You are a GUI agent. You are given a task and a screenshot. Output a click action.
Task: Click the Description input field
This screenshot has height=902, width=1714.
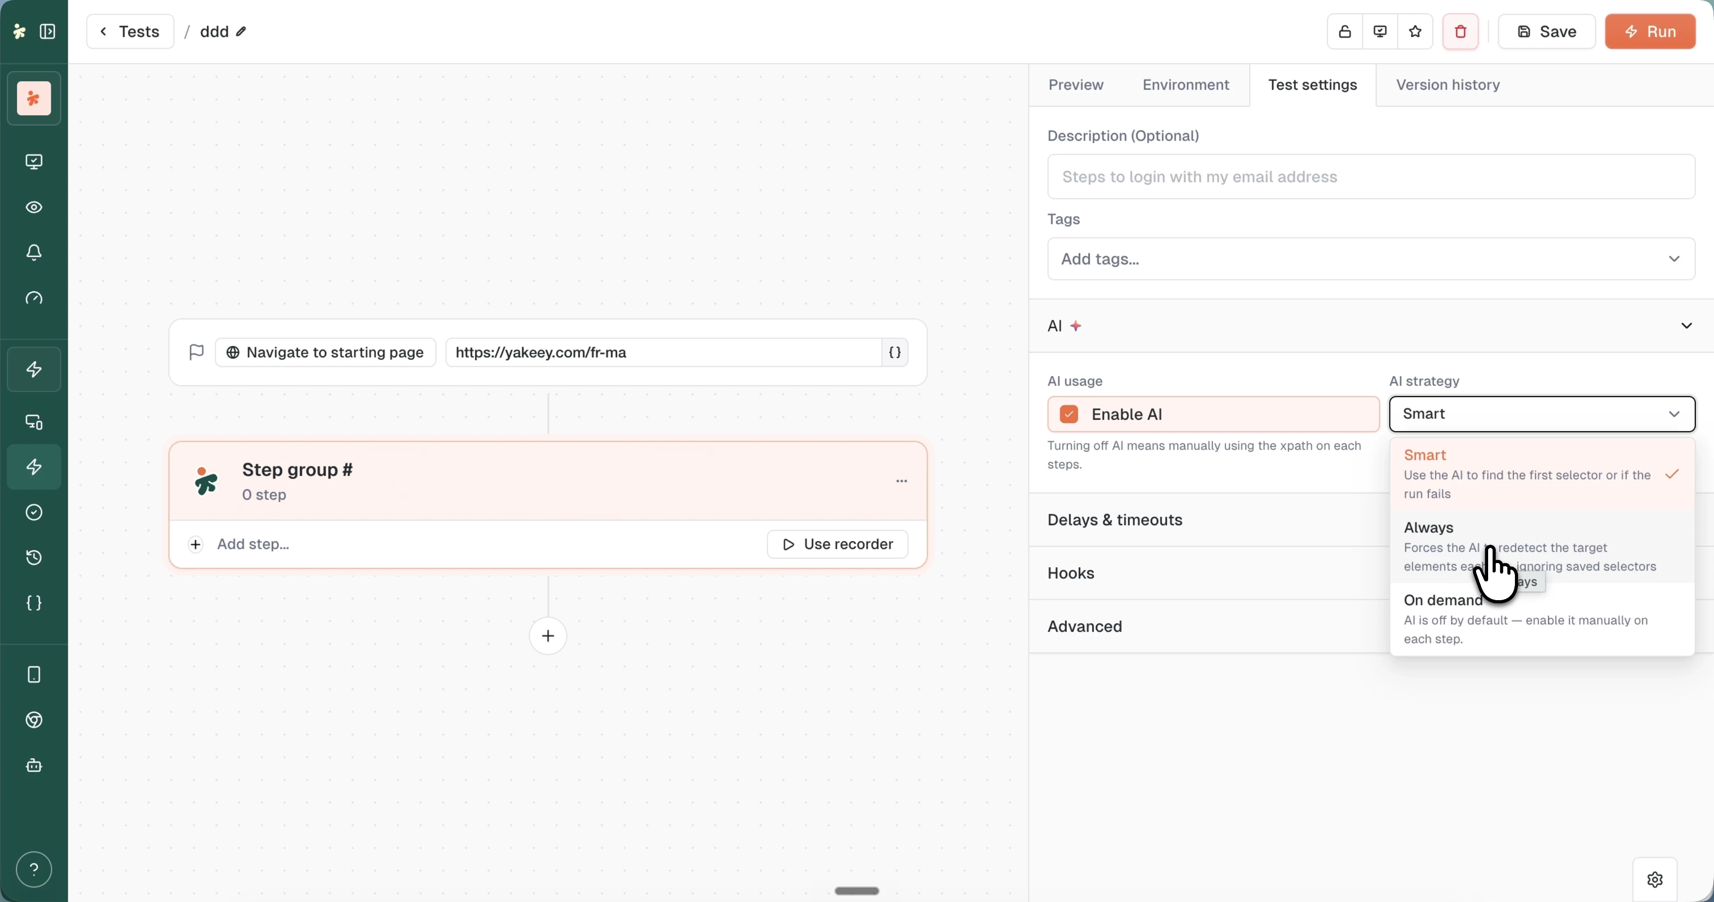tap(1371, 176)
